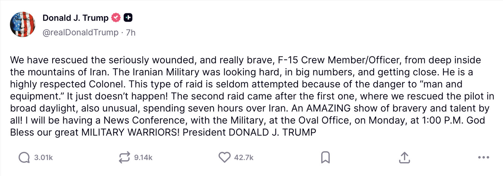Click the "President DONALD J. TRUMP" signature text

(x=249, y=132)
